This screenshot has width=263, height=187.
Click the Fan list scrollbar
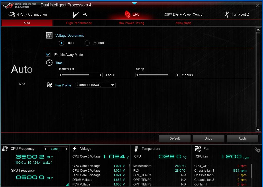click(251, 171)
